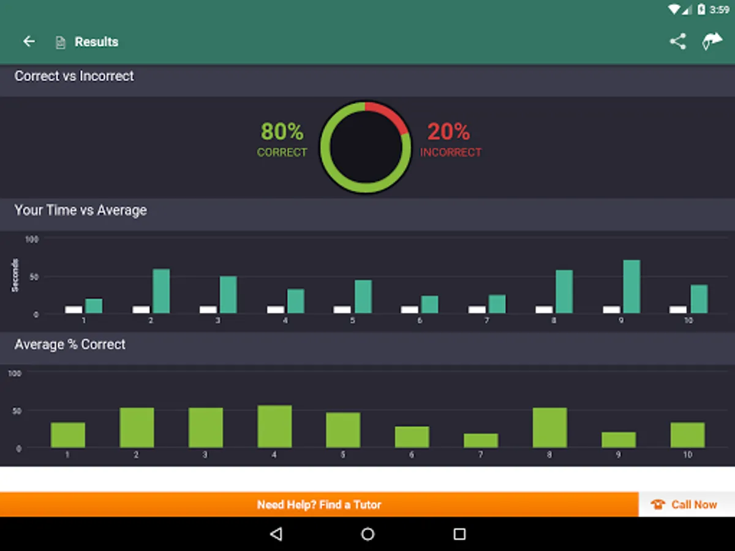Tap green percent-correct bar for question 4
Image resolution: width=735 pixels, height=551 pixels.
(x=274, y=426)
